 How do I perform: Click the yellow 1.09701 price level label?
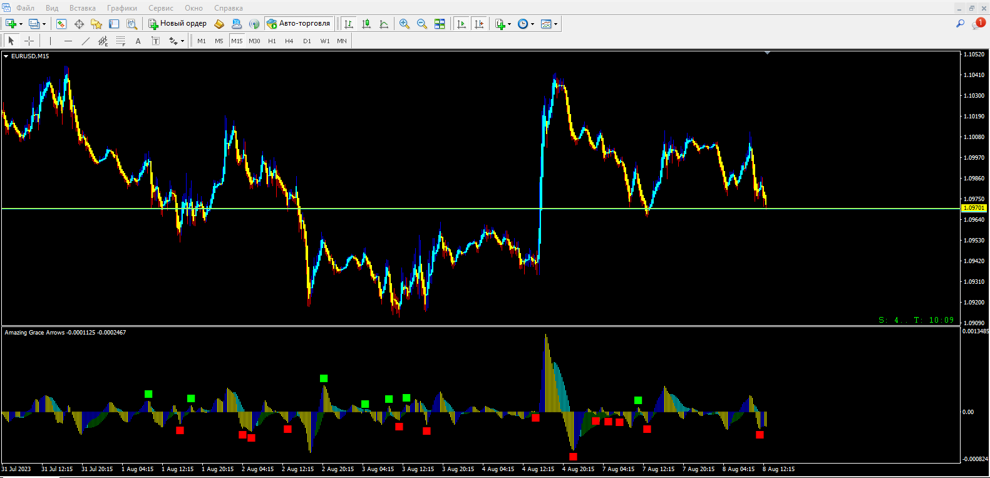[974, 208]
